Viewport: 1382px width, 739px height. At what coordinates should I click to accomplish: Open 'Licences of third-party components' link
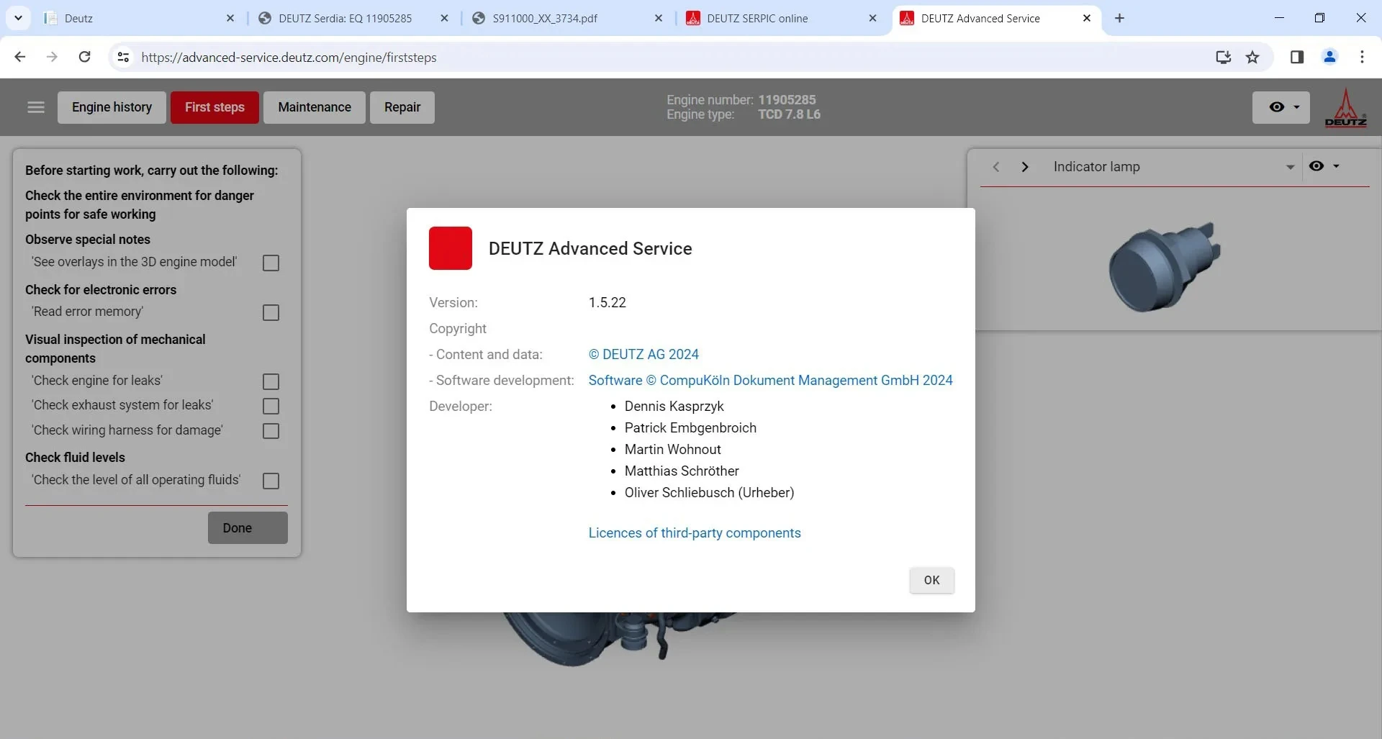(695, 532)
